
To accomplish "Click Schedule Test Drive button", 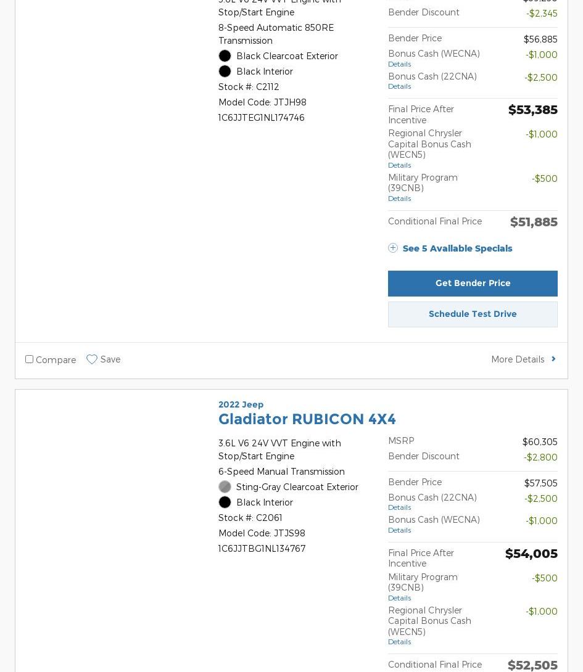I will pos(473,314).
